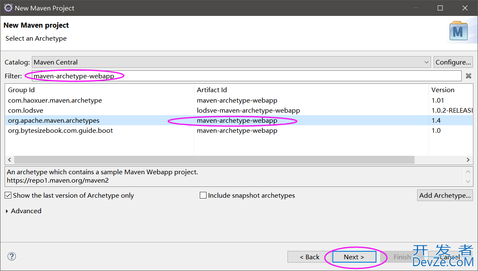Click description box scroll up arrow
Viewport: 478px width, 271px height.
468,172
